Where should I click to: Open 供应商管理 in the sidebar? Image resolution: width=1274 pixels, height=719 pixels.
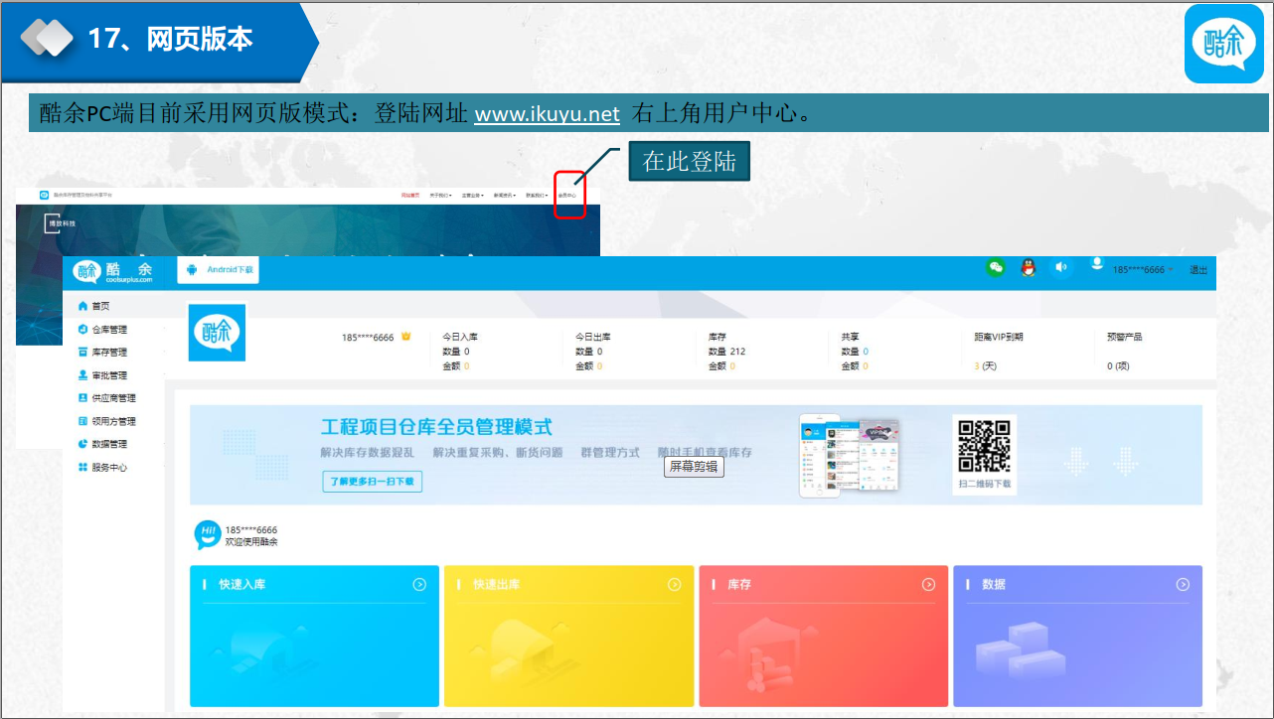tap(106, 398)
